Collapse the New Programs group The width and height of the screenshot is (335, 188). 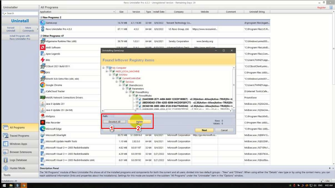point(41,17)
